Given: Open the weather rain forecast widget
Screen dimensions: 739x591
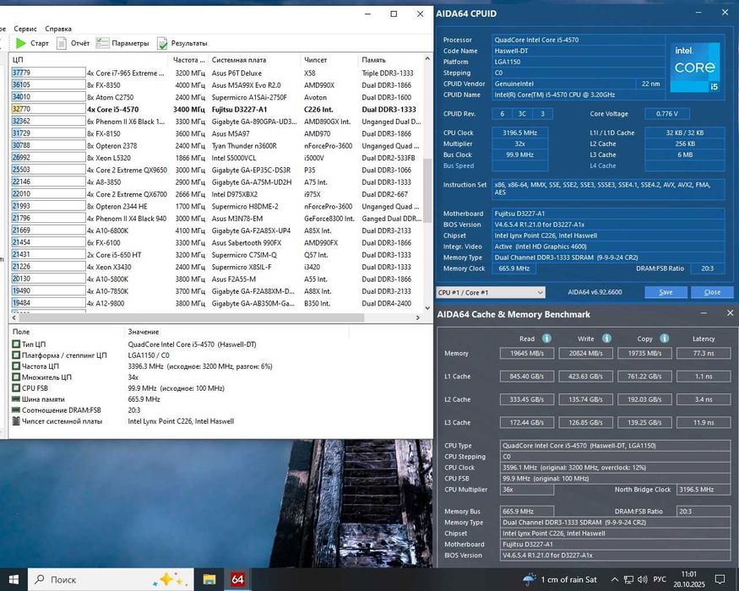Looking at the screenshot, I should (560, 580).
